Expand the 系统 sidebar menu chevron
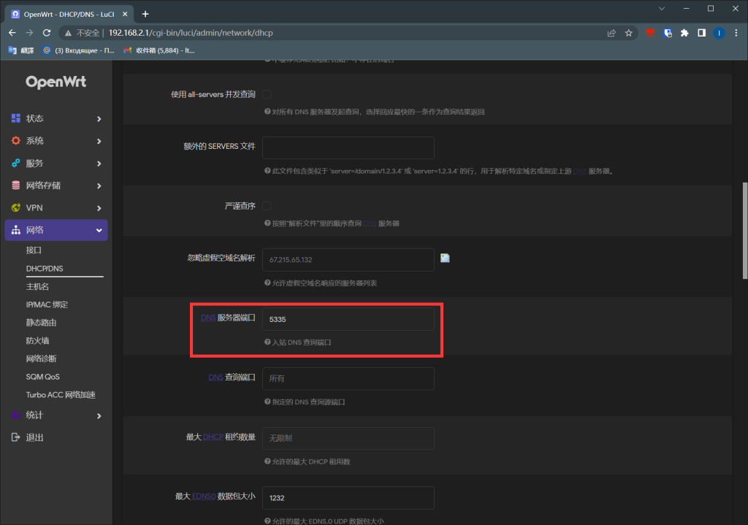748x525 pixels. [x=99, y=140]
